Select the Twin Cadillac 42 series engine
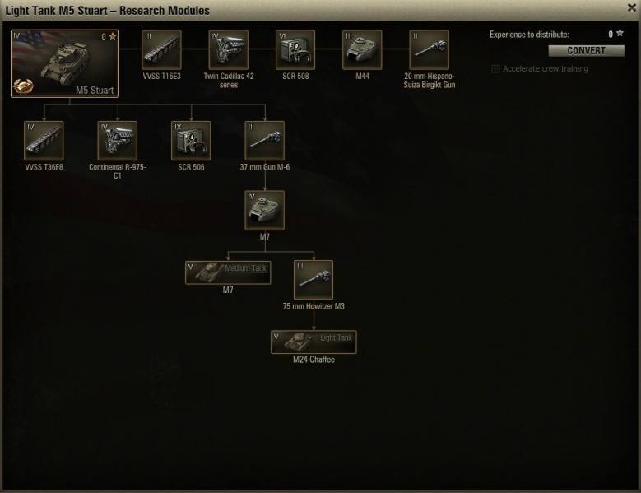The width and height of the screenshot is (641, 493). point(229,49)
